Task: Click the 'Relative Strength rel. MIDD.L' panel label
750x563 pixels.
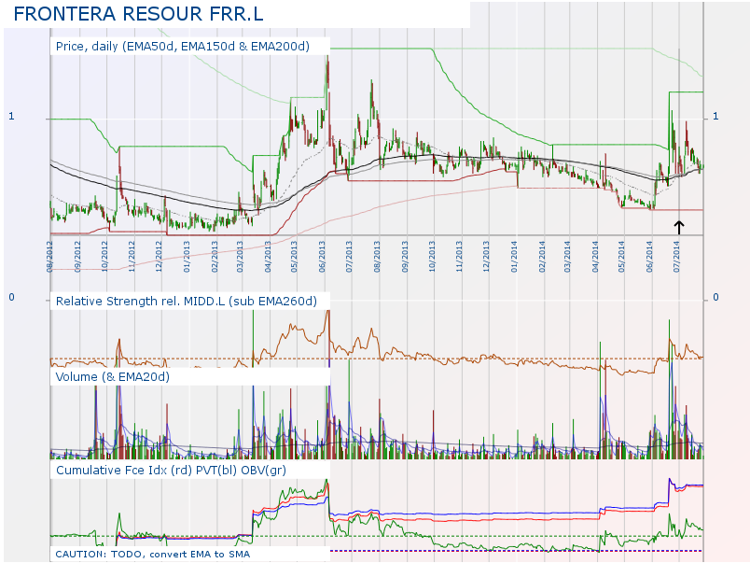Action: coord(187,302)
